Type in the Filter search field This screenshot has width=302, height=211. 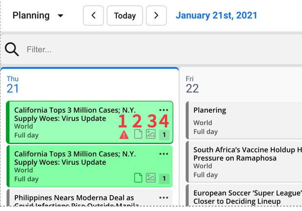tap(122, 50)
